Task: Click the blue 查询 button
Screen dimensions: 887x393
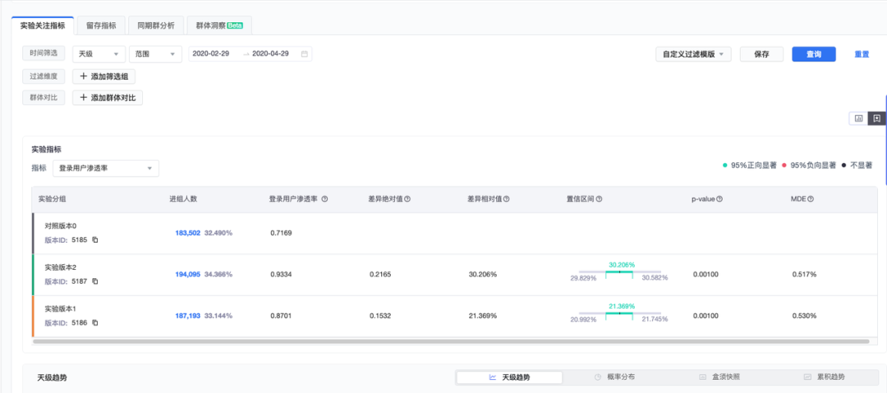Action: (x=813, y=54)
